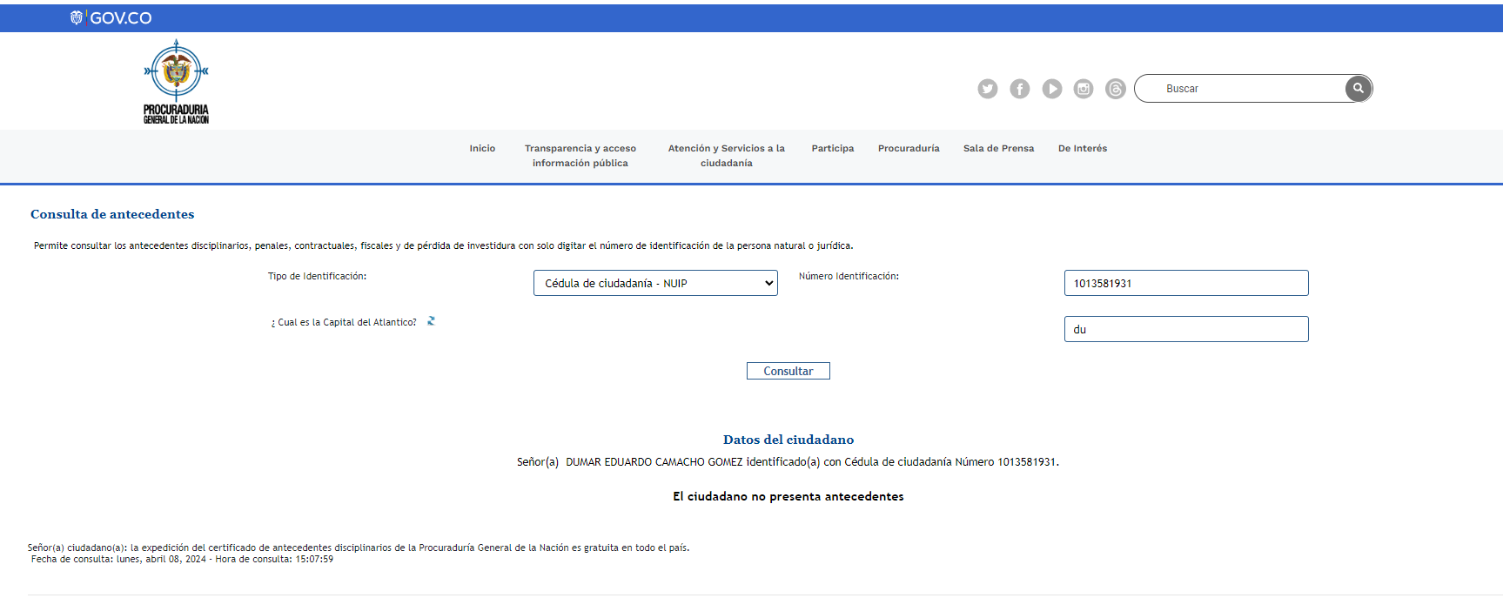This screenshot has height=598, width=1503.
Task: Click the captcha answer field containing 'du'
Action: tap(1185, 329)
